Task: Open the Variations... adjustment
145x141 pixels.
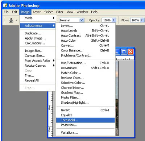Action: pyautogui.click(x=86, y=133)
